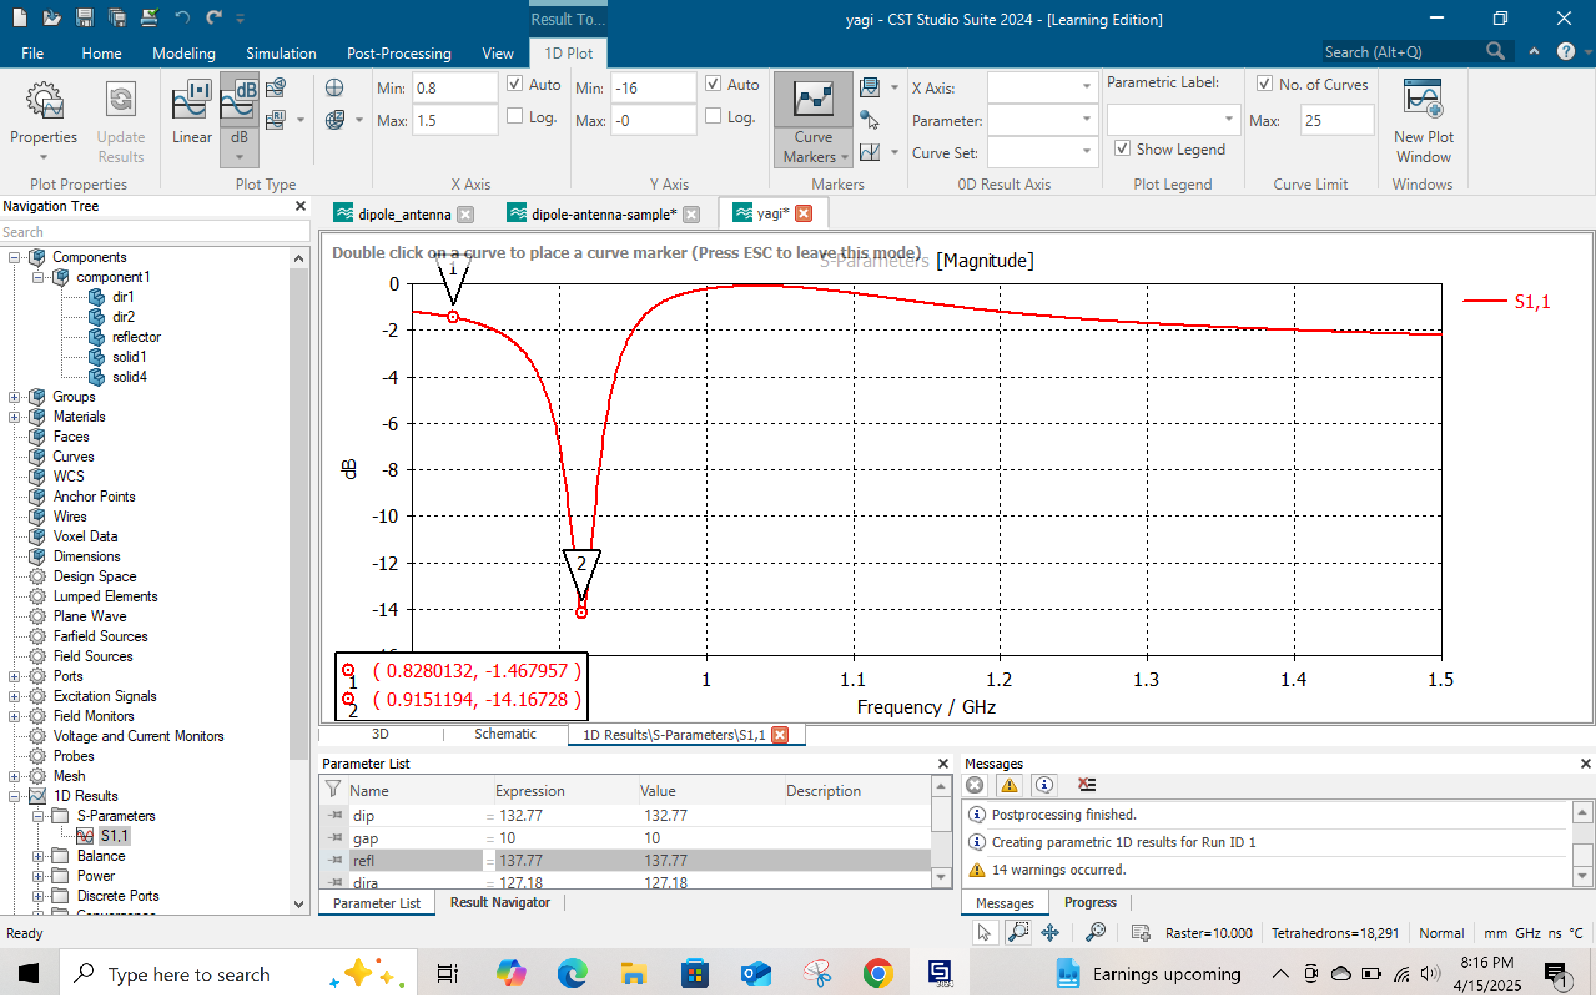Open the Post-Processing ribbon tab
Screen dimensions: 1596x995
[398, 53]
